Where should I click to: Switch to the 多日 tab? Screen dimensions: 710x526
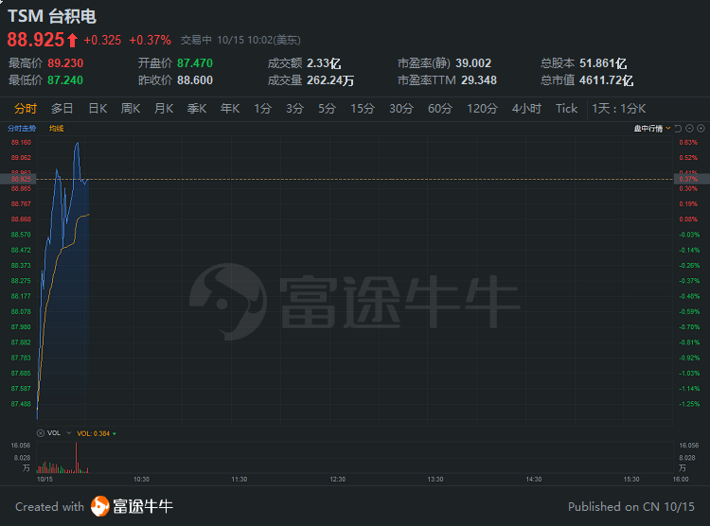62,109
